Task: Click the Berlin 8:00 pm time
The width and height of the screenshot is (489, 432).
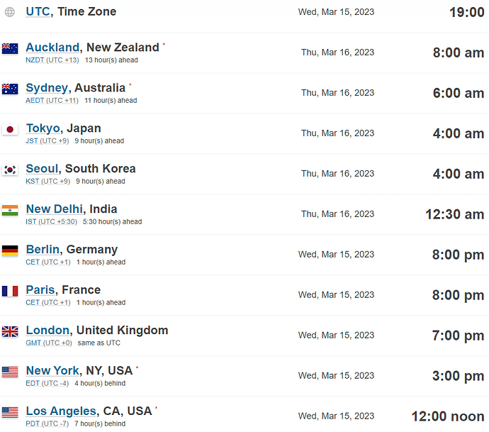Action: click(458, 255)
